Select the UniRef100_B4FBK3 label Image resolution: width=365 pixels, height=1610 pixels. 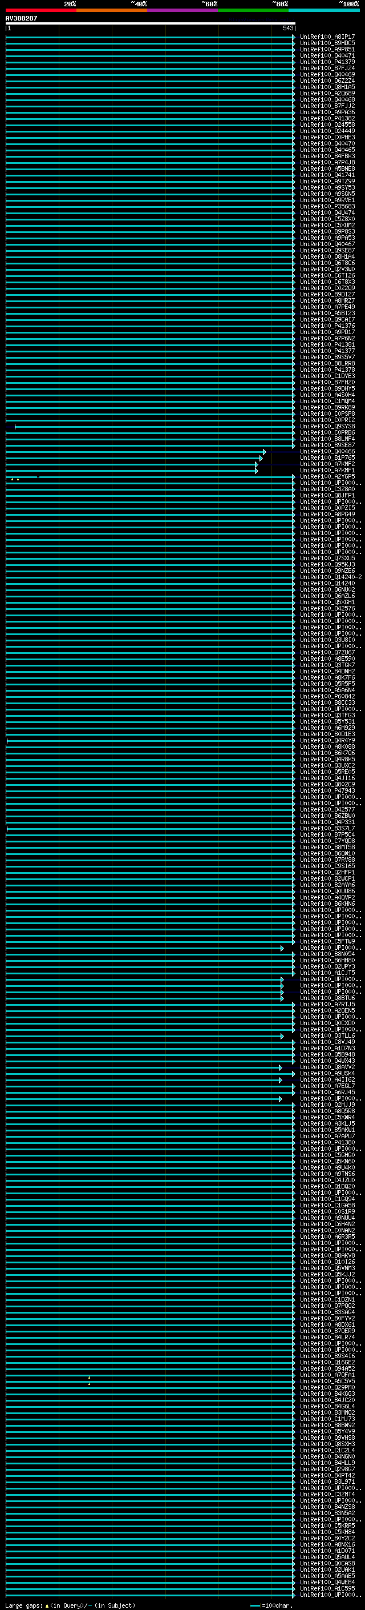[327, 156]
